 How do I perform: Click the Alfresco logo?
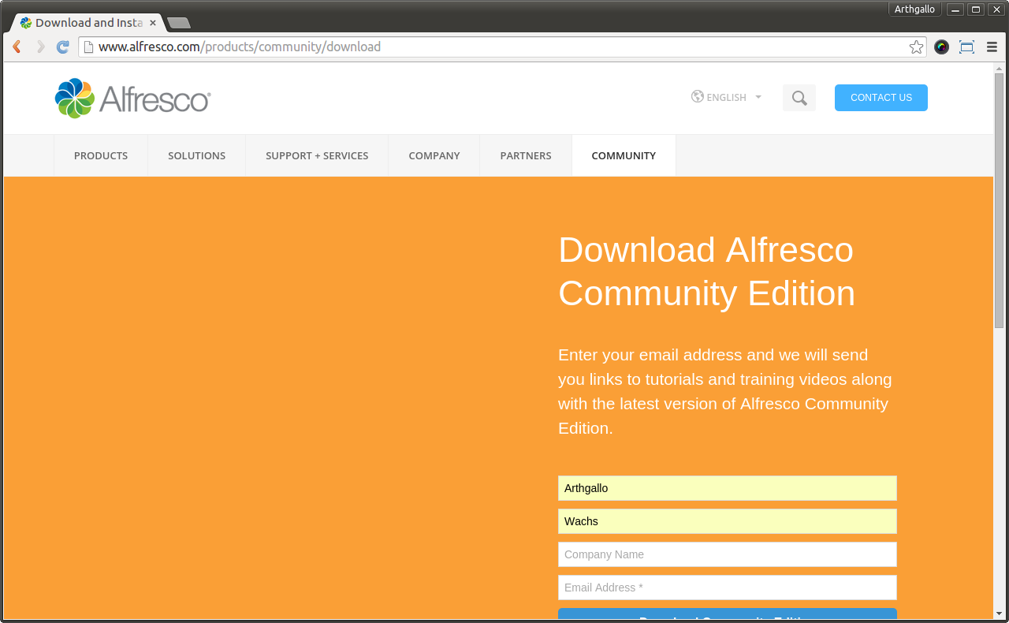pos(132,99)
